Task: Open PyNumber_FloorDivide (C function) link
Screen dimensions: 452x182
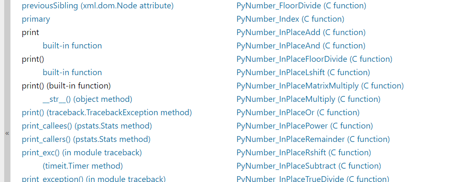Action: pyautogui.click(x=301, y=6)
